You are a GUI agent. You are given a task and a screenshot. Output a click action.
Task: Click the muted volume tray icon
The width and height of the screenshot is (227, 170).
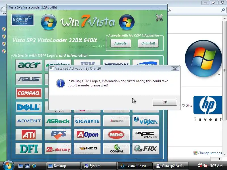point(205,165)
